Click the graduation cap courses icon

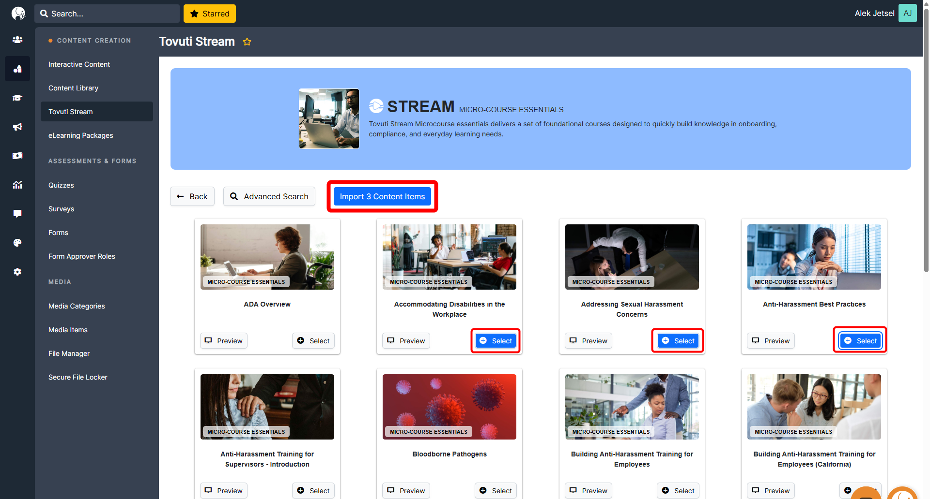(x=17, y=98)
